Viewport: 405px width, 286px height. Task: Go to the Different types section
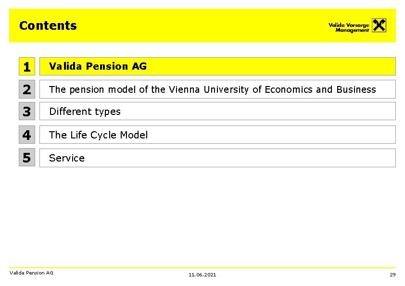tap(217, 111)
